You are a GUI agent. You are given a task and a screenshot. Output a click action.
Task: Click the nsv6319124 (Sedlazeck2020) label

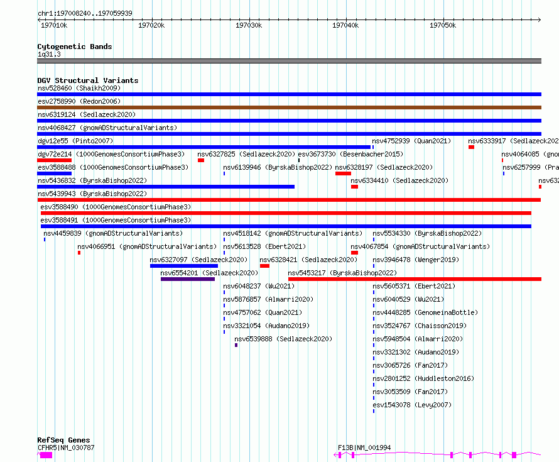(87, 114)
